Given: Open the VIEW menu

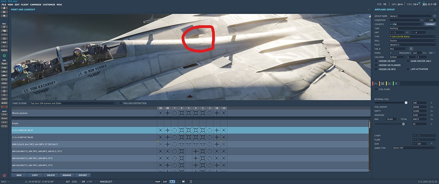Looking at the screenshot, I should point(11,5).
